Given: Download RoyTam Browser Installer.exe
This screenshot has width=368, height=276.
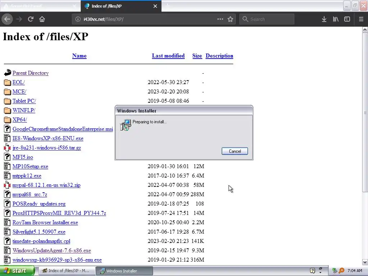Looking at the screenshot, I should [x=45, y=222].
